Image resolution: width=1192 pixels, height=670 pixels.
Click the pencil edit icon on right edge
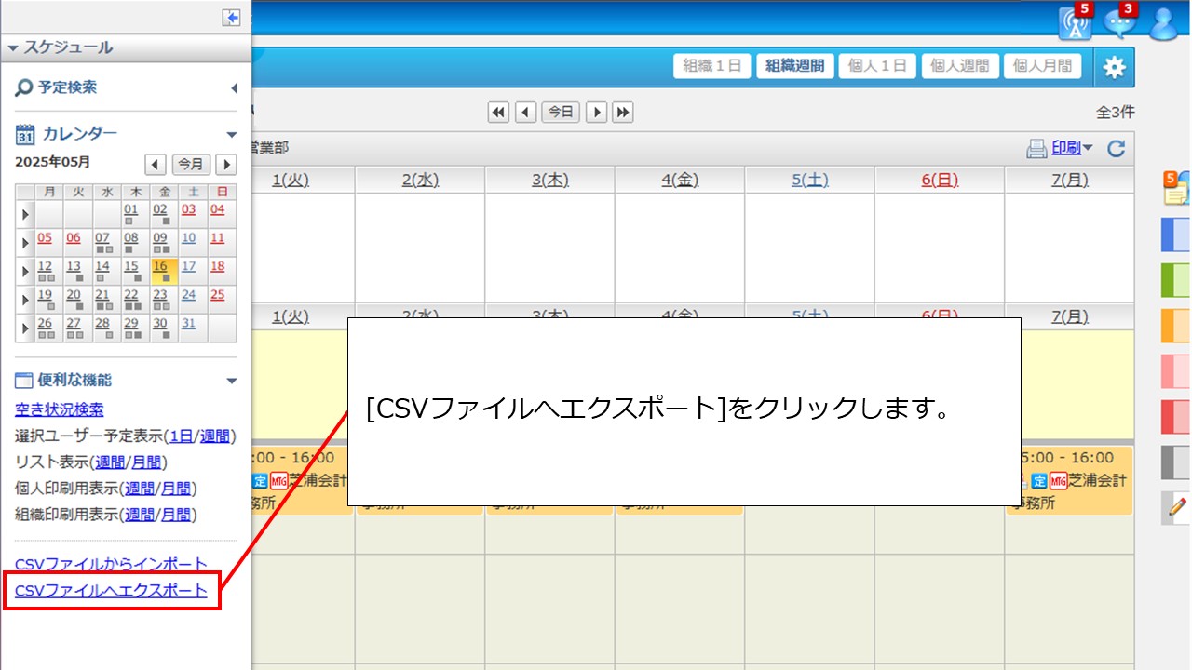click(x=1177, y=507)
